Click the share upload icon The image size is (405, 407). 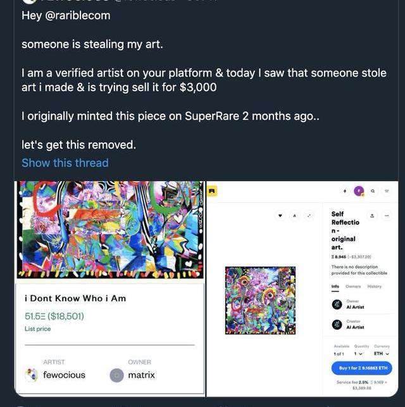tap(372, 215)
